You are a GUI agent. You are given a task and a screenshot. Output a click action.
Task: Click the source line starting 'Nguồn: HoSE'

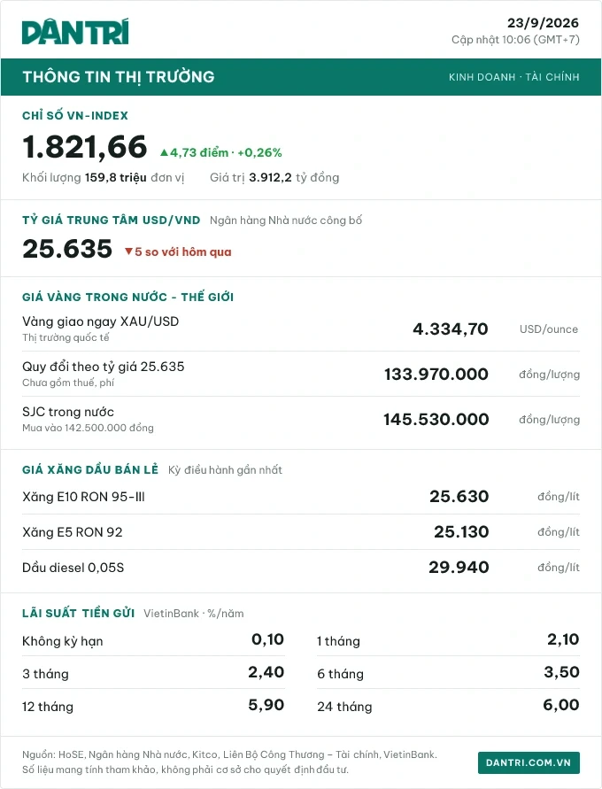229,754
